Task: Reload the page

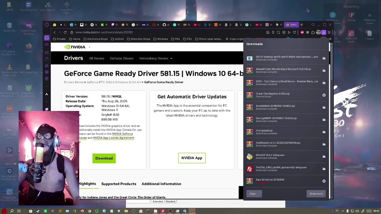Action: click(x=65, y=32)
